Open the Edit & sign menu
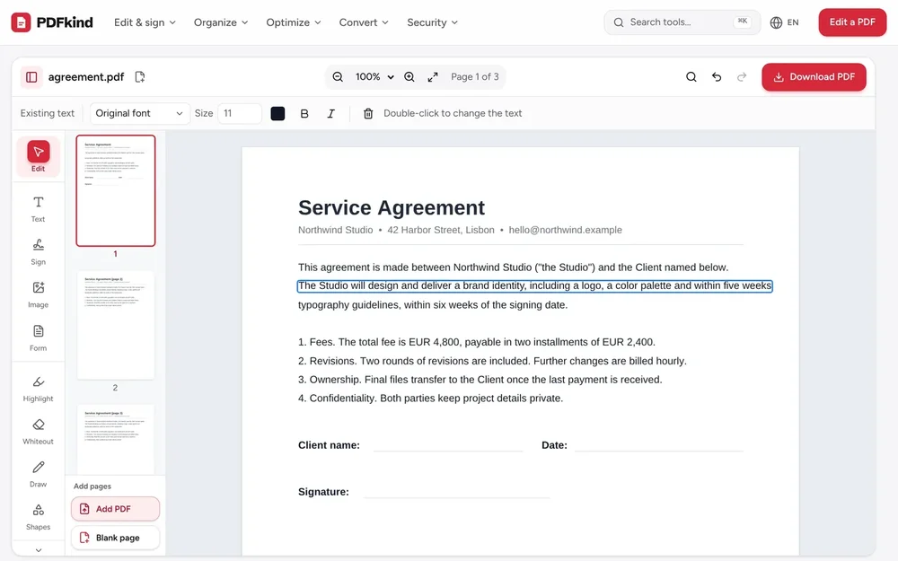The image size is (898, 561). click(x=145, y=22)
